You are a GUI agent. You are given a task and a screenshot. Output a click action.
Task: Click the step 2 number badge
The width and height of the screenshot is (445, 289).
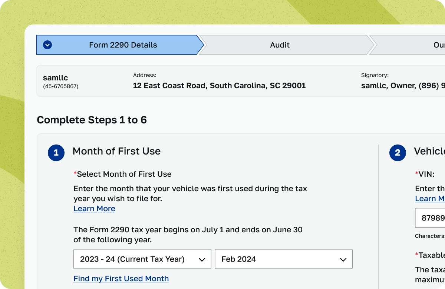[x=398, y=153]
